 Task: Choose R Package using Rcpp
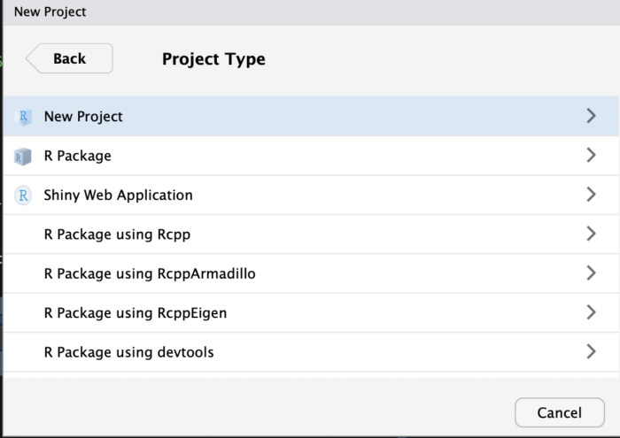point(311,234)
